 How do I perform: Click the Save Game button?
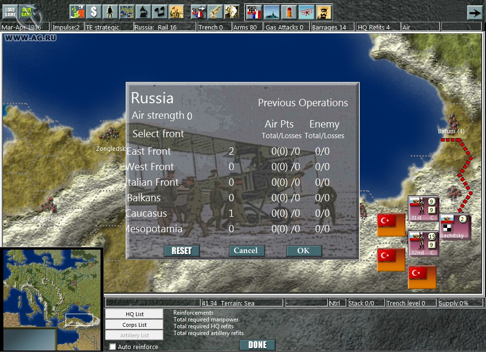click(x=27, y=12)
